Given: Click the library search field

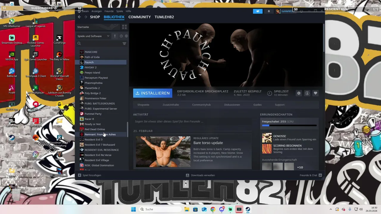Looking at the screenshot, I should [99, 43].
